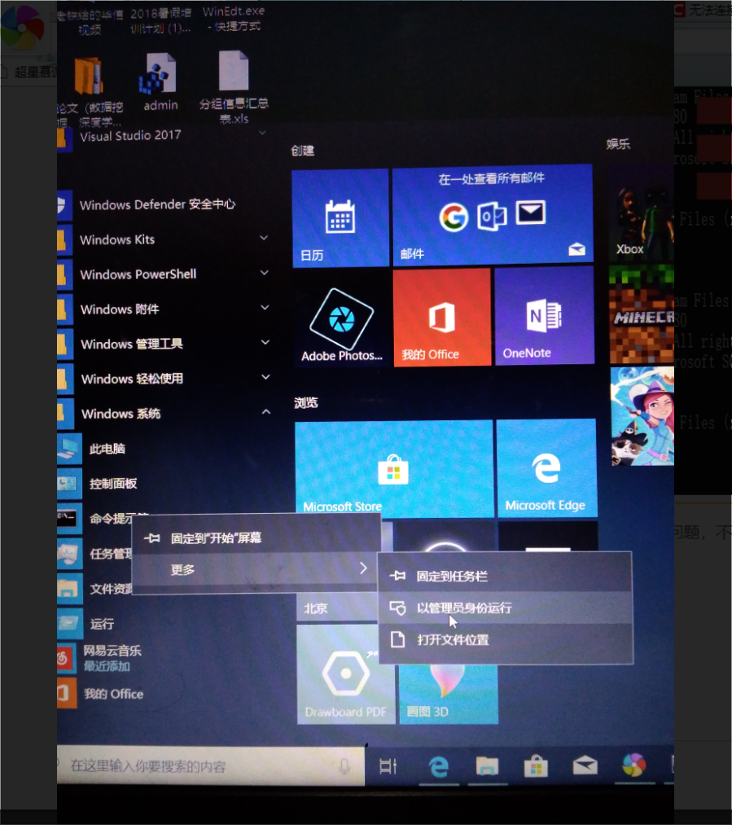The image size is (732, 825).
Task: Open 我的 Office in the app list
Action: (114, 694)
